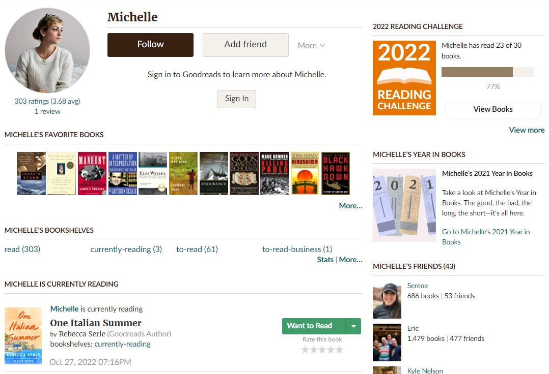Viewport: 549px width, 374px height.
Task: Click the 2022 Reading Challenge badge
Action: pyautogui.click(x=404, y=78)
